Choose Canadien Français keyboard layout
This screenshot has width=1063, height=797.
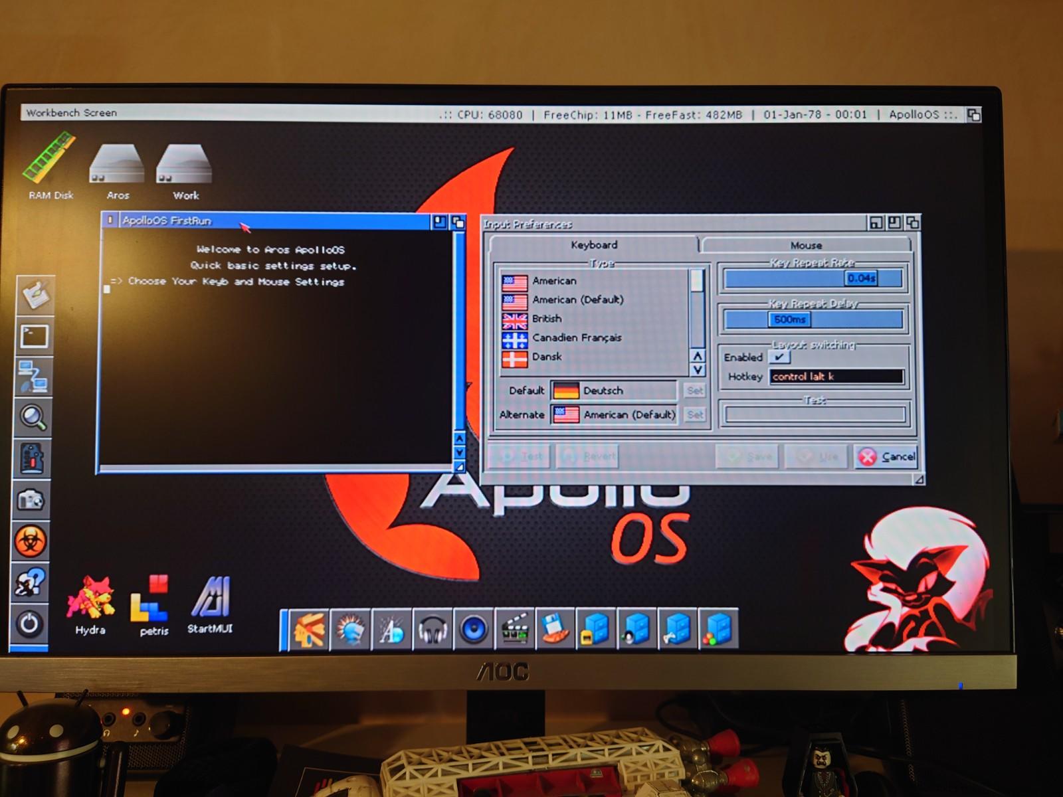tap(595, 338)
